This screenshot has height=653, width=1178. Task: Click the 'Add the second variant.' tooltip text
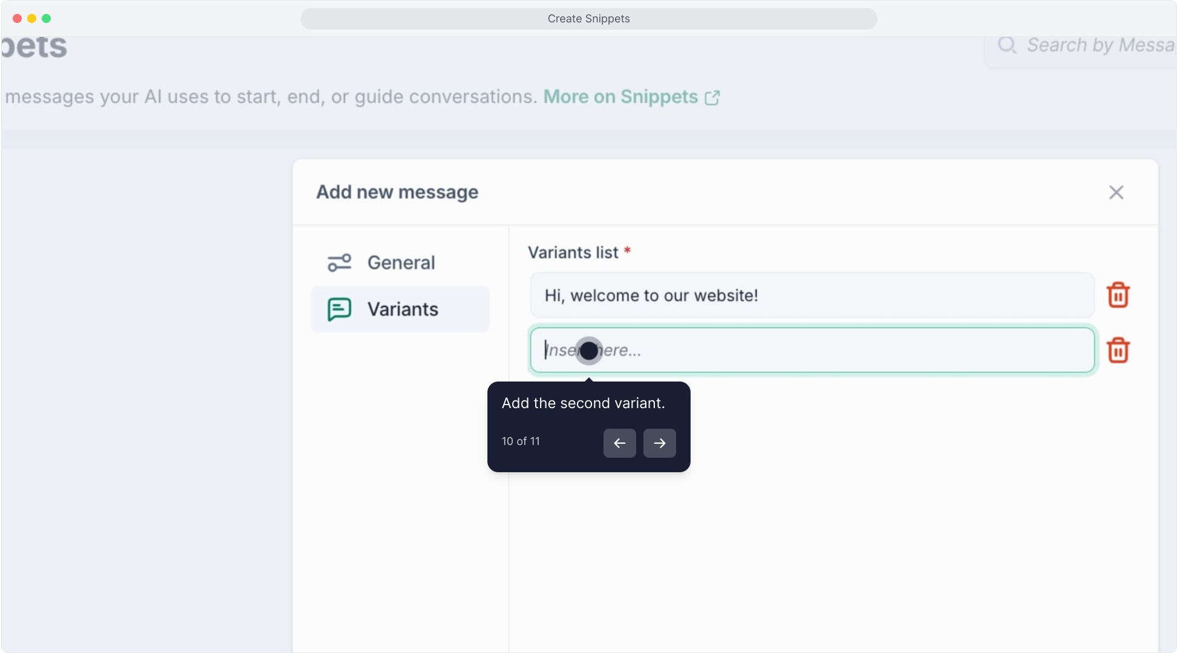(x=583, y=403)
